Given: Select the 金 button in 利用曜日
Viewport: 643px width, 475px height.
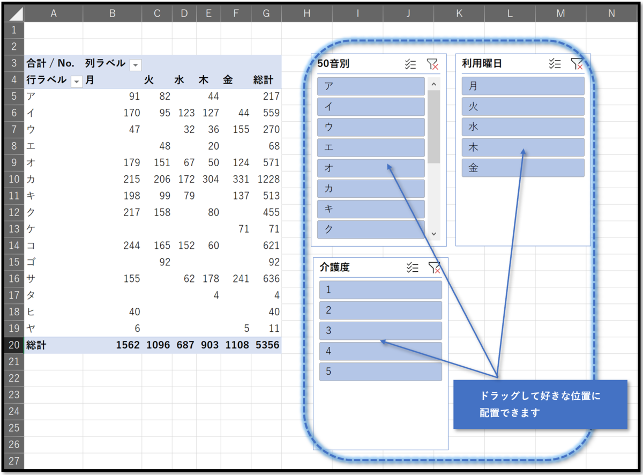Looking at the screenshot, I should (x=522, y=168).
